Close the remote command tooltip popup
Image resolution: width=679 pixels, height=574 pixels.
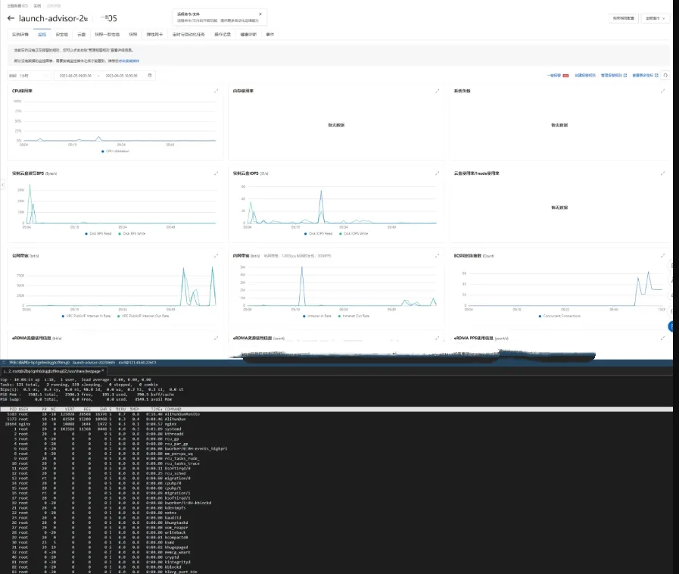click(x=260, y=14)
